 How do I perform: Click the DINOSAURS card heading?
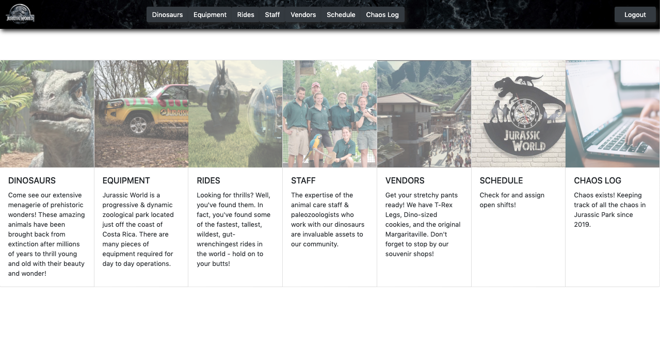(32, 180)
